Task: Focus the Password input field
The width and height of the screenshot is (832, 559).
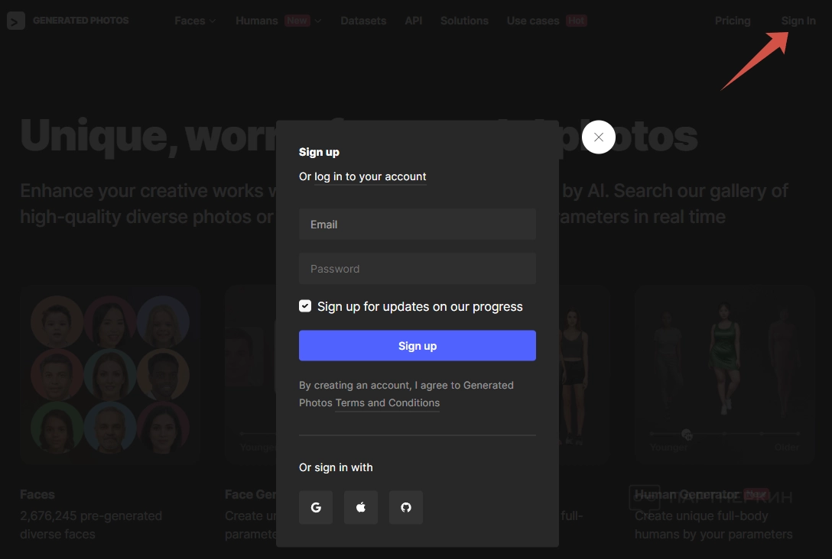Action: [417, 269]
